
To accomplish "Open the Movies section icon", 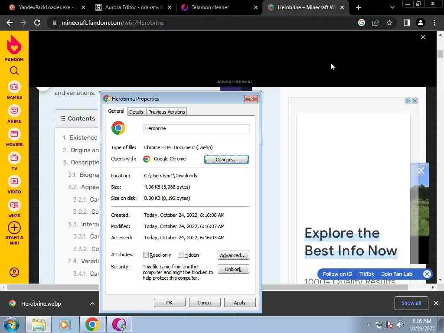I will point(14,134).
